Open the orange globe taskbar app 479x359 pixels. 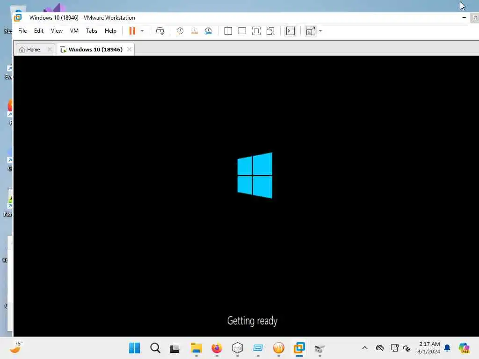pos(279,348)
